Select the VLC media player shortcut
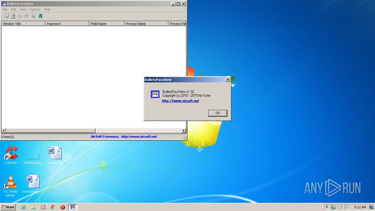The image size is (375, 211). (10, 186)
